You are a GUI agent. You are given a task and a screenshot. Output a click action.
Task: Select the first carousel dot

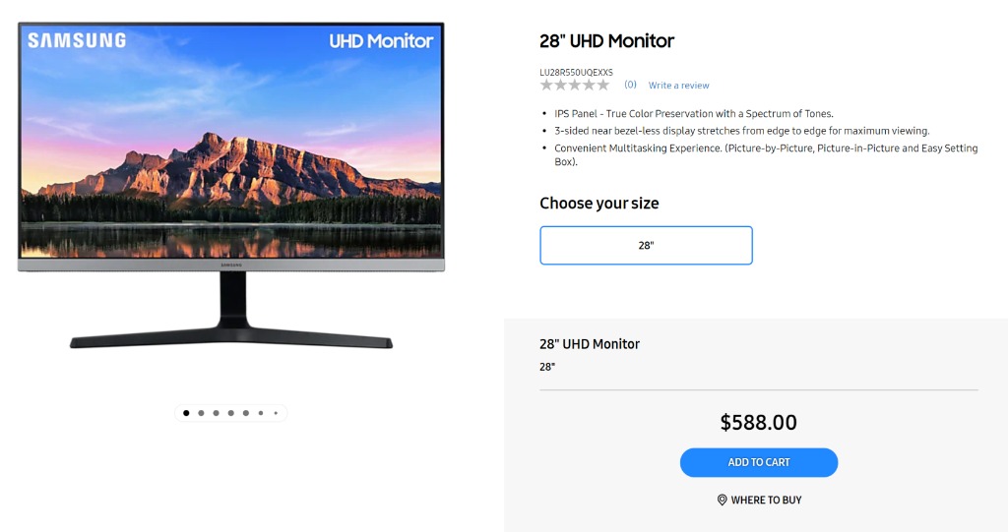pyautogui.click(x=186, y=413)
